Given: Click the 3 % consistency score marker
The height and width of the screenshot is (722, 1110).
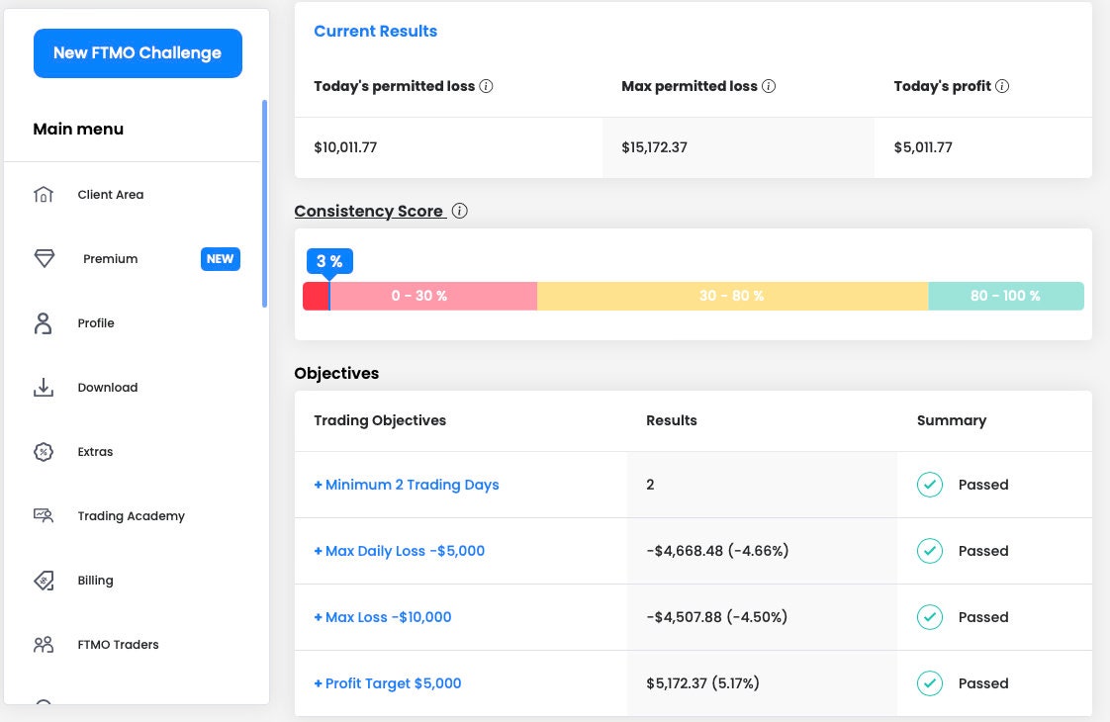Looking at the screenshot, I should (x=329, y=261).
